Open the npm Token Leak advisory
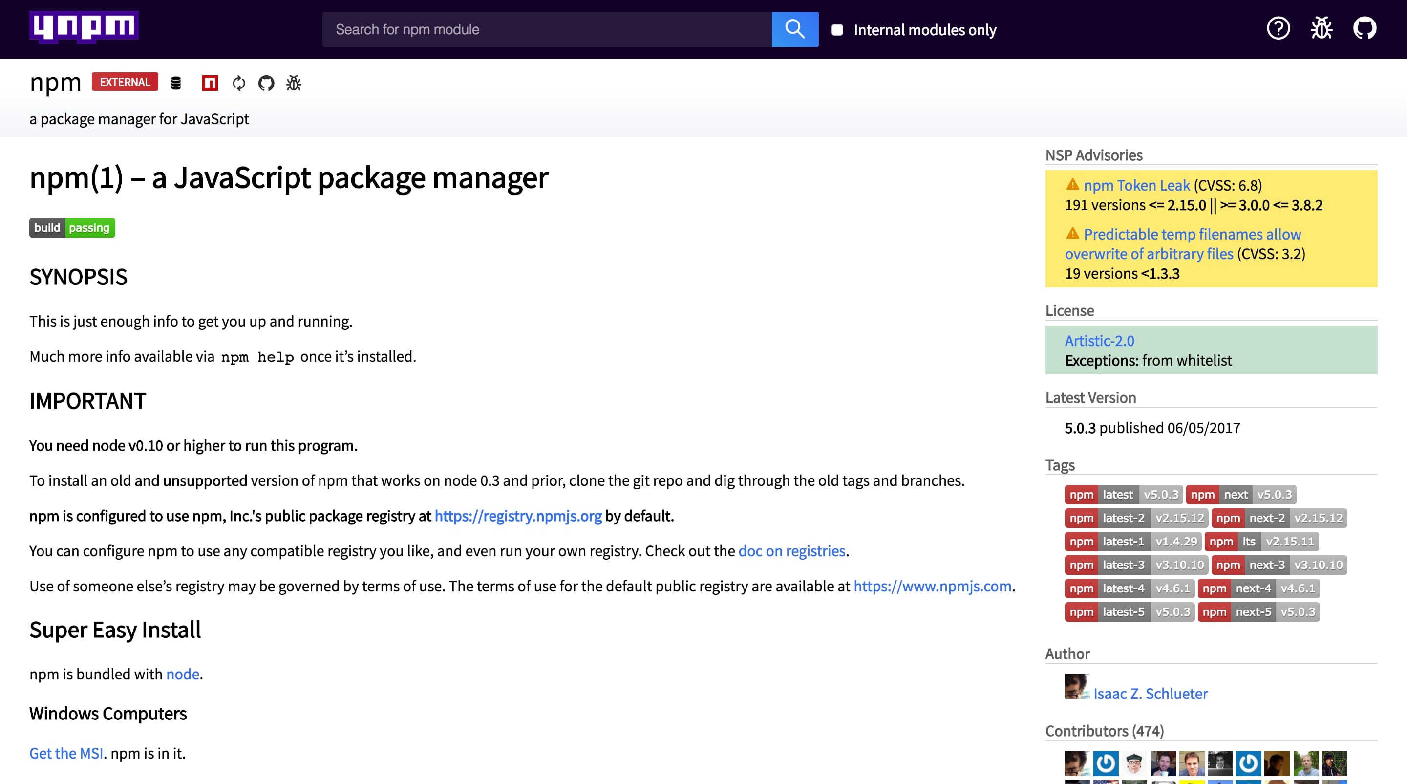1407x784 pixels. coord(1136,186)
